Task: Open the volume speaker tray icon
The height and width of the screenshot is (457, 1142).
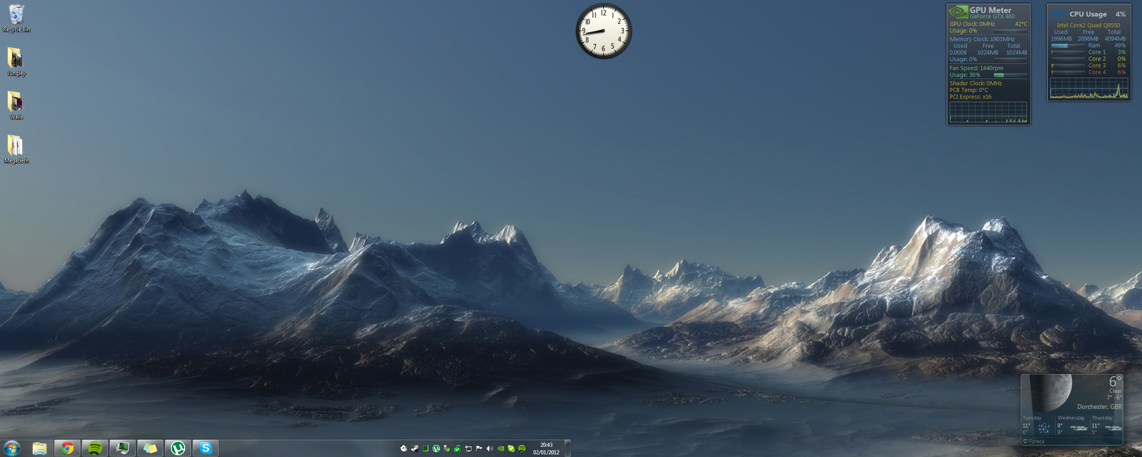Action: coord(489,449)
